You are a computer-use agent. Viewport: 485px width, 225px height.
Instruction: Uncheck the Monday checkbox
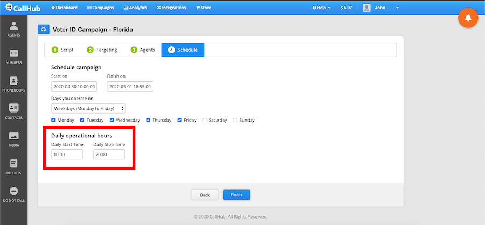click(53, 120)
